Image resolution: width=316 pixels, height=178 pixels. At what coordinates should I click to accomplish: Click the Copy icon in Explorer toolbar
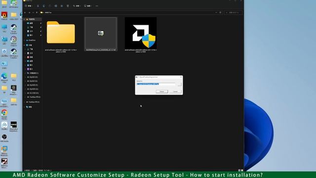[x=44, y=6]
